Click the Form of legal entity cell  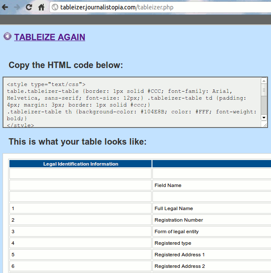coord(211,231)
